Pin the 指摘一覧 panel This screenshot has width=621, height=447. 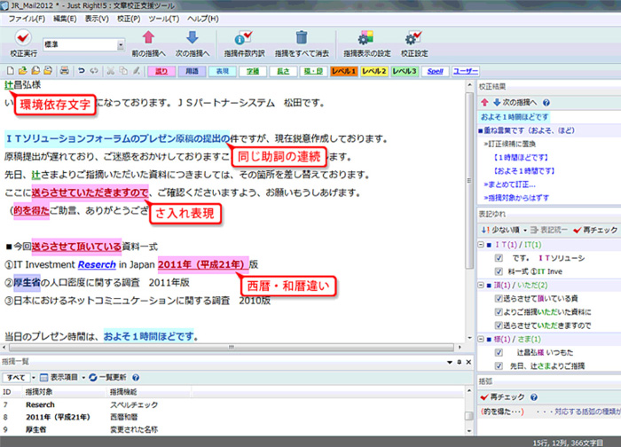pyautogui.click(x=459, y=362)
